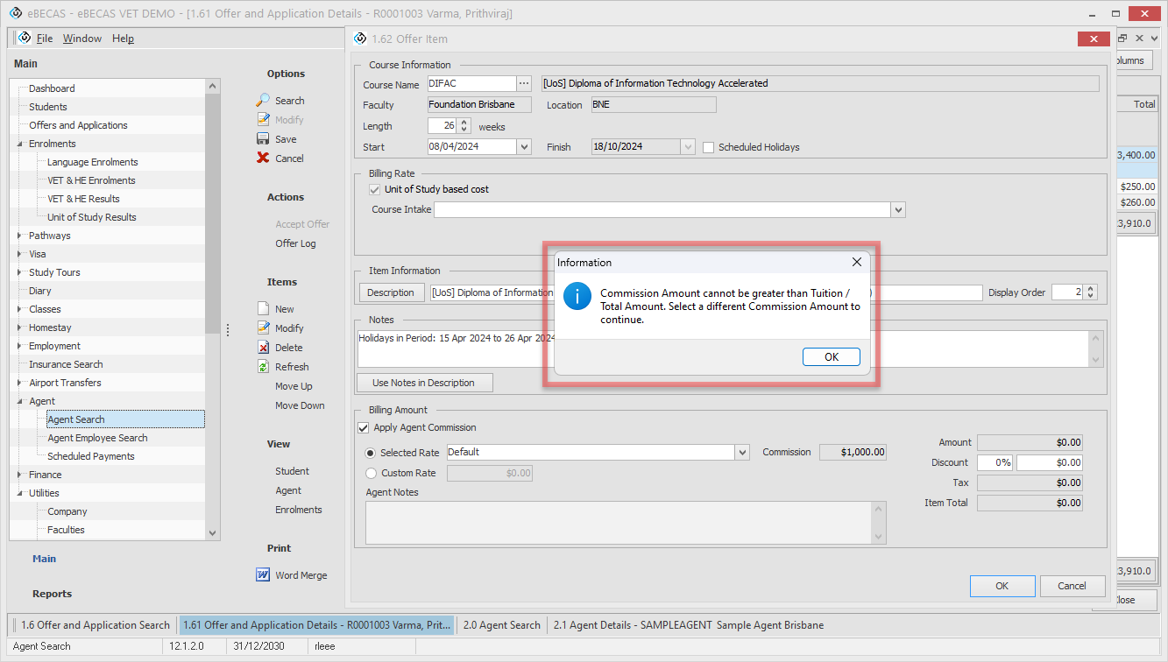Viewport: 1168px width, 662px height.
Task: Click the Search magnifier icon in Options
Action: point(263,101)
